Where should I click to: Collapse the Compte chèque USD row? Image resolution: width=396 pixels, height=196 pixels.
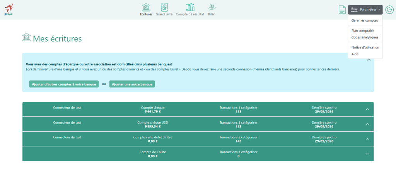click(367, 124)
